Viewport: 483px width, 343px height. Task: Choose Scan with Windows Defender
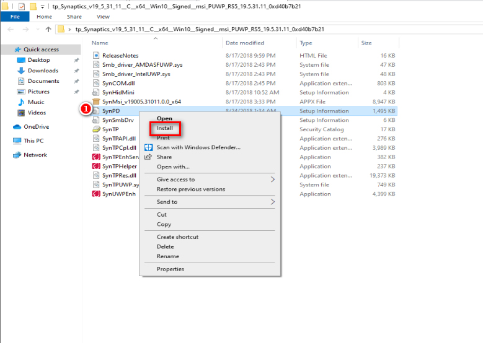[198, 147]
